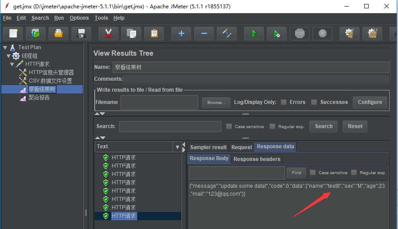Click the Clear All results icon

(373, 33)
